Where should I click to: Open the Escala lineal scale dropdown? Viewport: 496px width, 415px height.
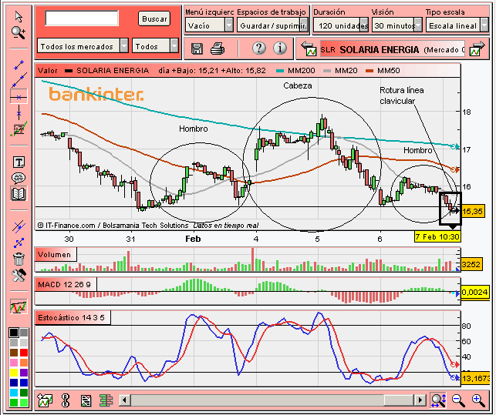click(x=457, y=25)
